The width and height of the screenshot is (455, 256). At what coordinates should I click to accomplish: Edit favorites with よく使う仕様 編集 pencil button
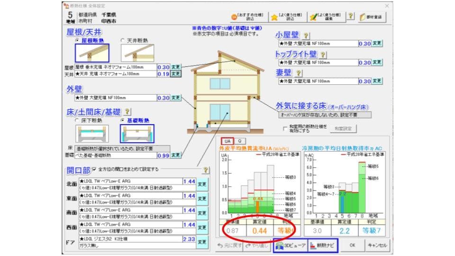(x=327, y=17)
